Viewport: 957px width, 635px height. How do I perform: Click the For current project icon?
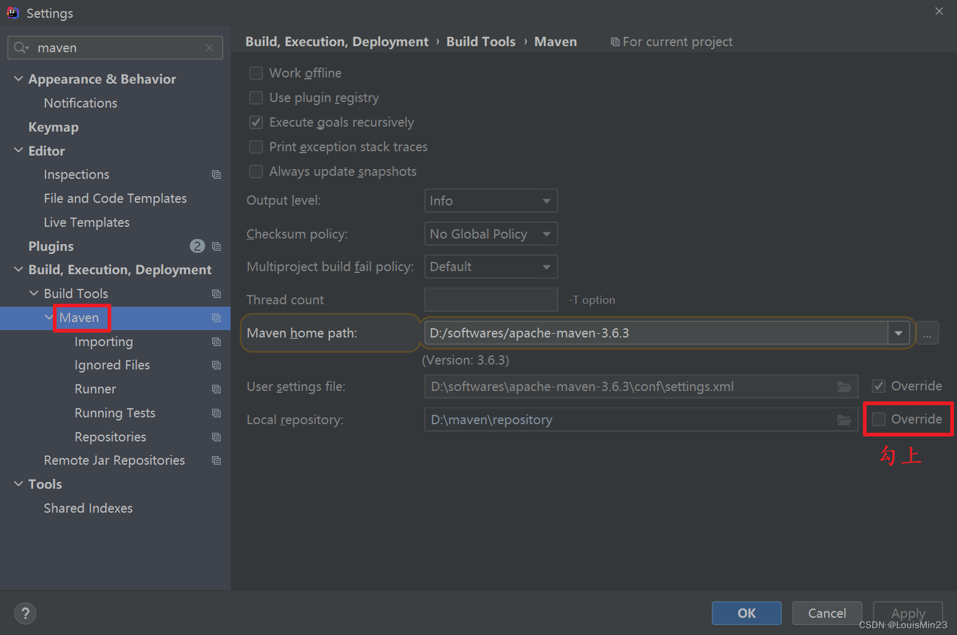(615, 42)
